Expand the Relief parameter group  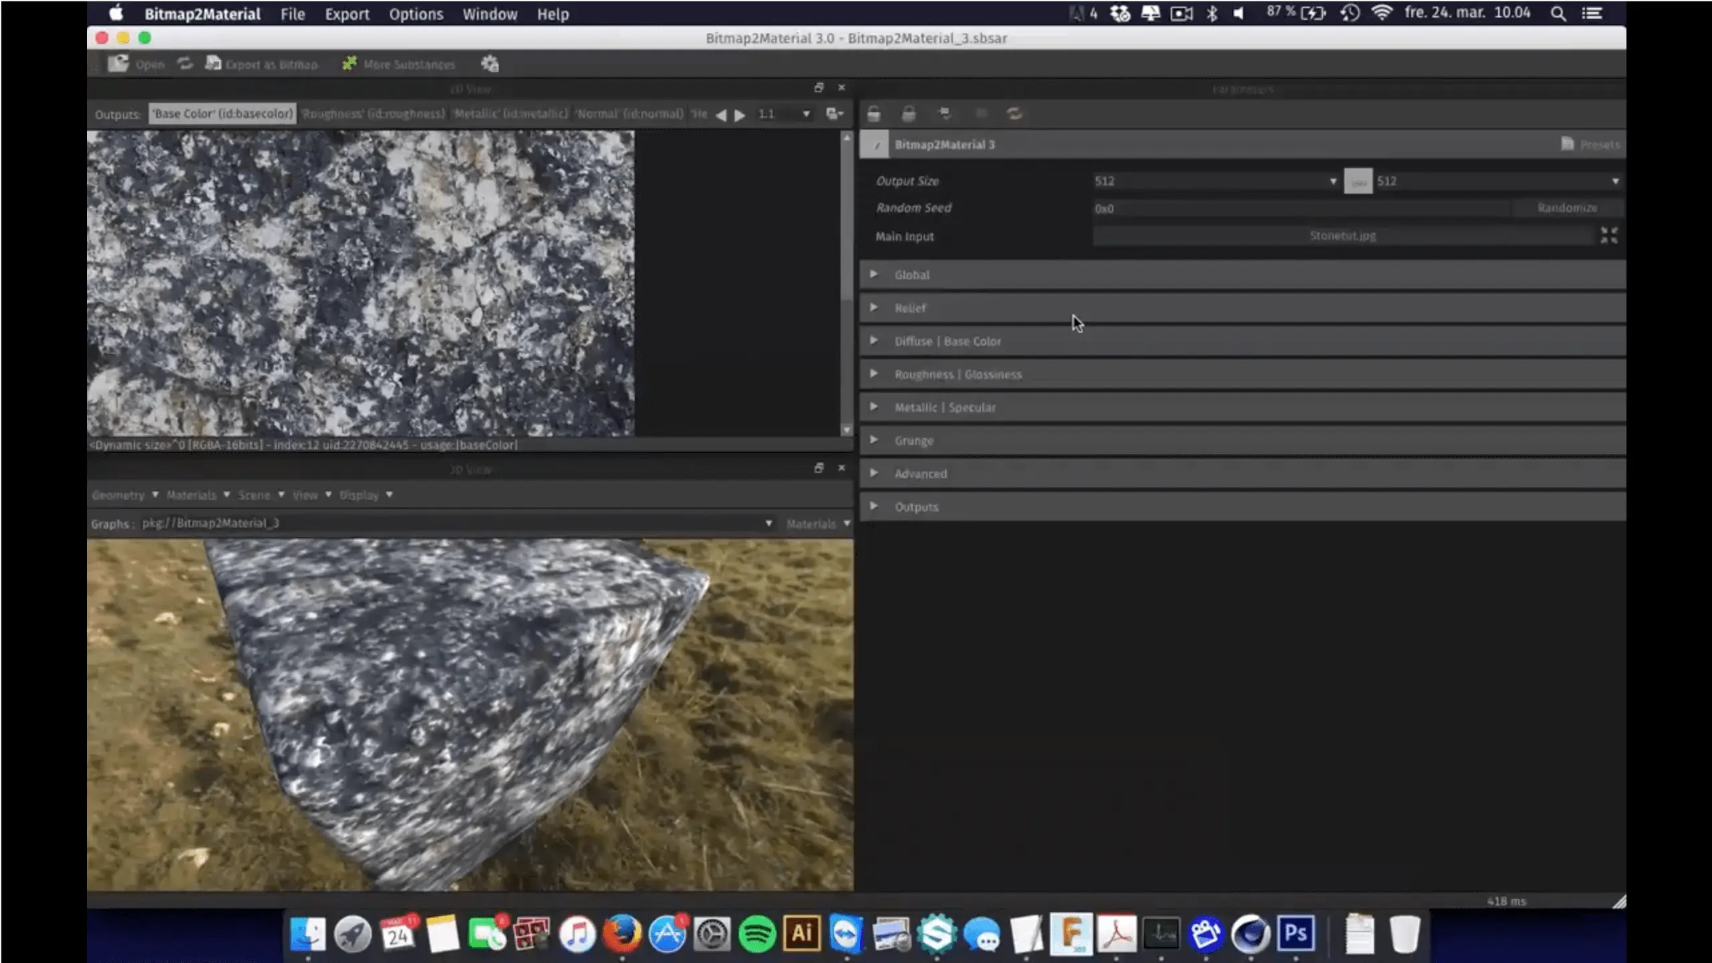(x=873, y=307)
